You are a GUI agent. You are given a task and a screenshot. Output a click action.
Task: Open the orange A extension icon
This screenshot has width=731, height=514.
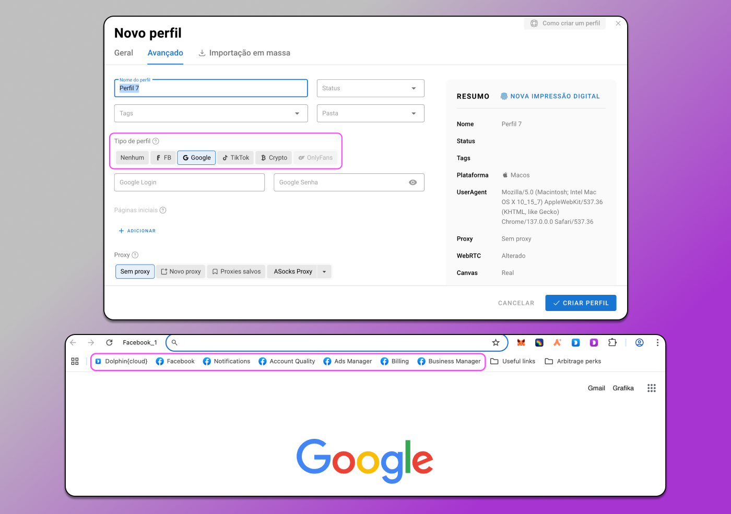coord(557,343)
